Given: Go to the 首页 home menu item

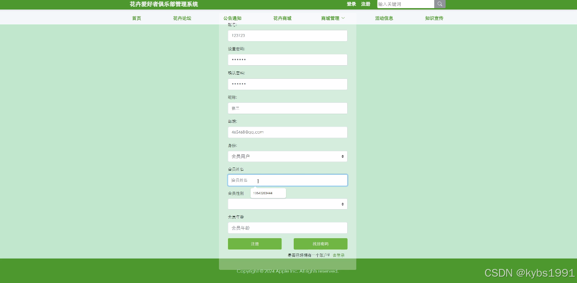Looking at the screenshot, I should point(136,19).
